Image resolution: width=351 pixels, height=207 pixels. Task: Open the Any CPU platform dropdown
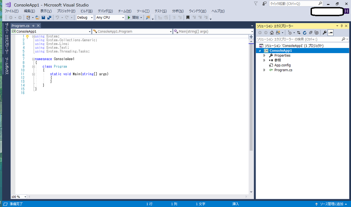pyautogui.click(x=123, y=17)
